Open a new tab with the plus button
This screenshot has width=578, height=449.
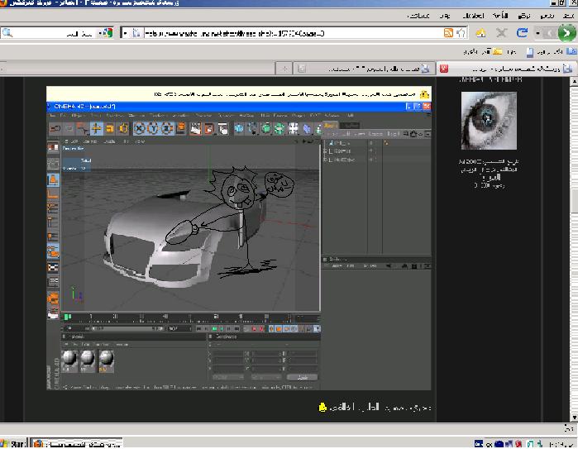284,69
